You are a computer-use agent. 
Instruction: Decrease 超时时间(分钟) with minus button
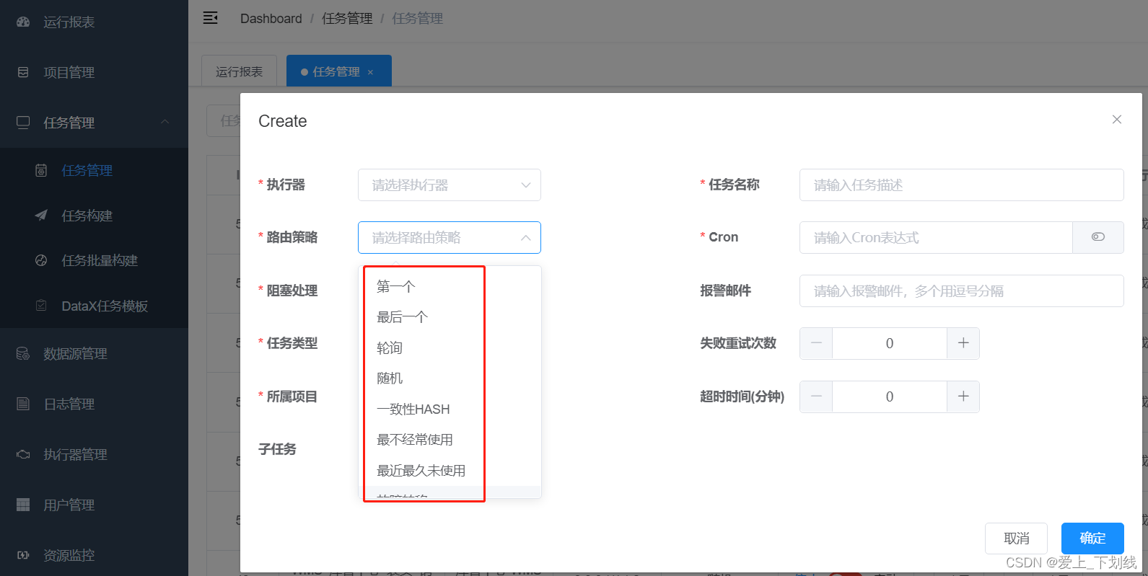pos(816,396)
